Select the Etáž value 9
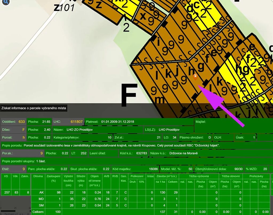This screenshot has width=273, height=215. (23, 169)
